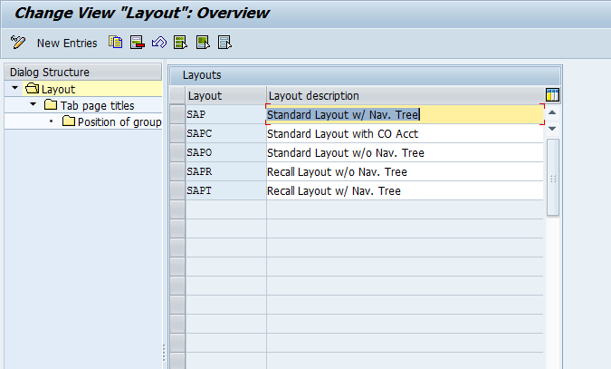Click the select-all corner cell of the table

tap(177, 95)
